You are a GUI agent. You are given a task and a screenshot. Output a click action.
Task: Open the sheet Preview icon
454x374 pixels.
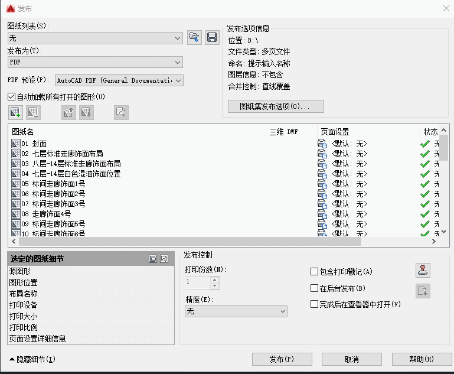121,112
